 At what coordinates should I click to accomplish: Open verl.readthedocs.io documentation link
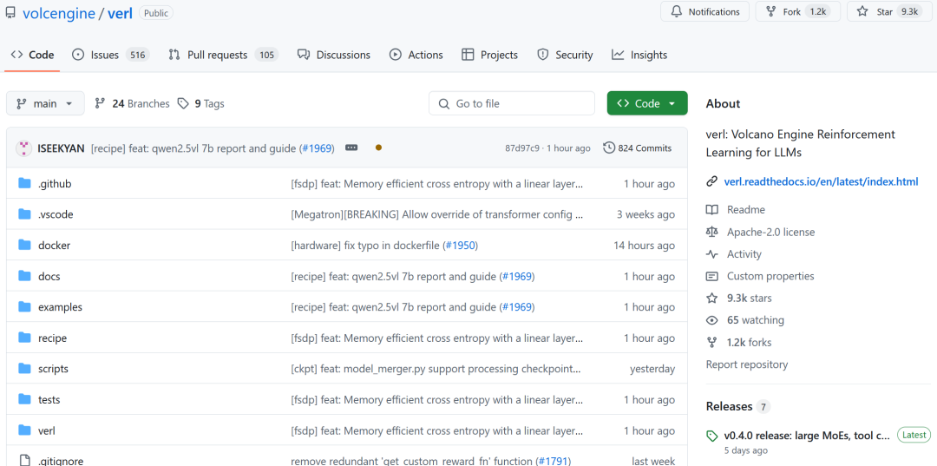[x=821, y=181]
